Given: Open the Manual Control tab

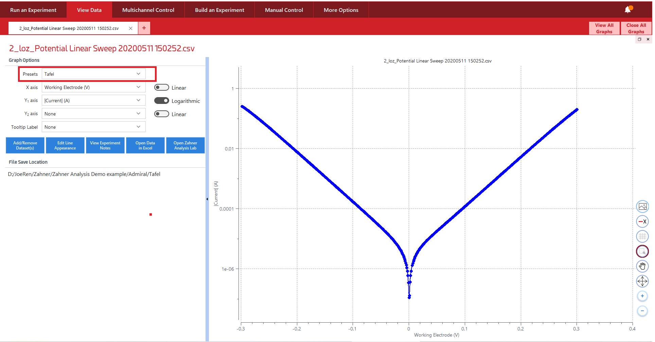Looking at the screenshot, I should coord(284,10).
